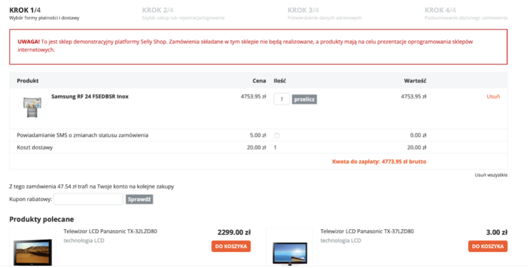Viewport: 528px width, 268px height.
Task: Add Panasonic TX-37LZD80 with 'DO KOSZYKA' button
Action: 486,247
